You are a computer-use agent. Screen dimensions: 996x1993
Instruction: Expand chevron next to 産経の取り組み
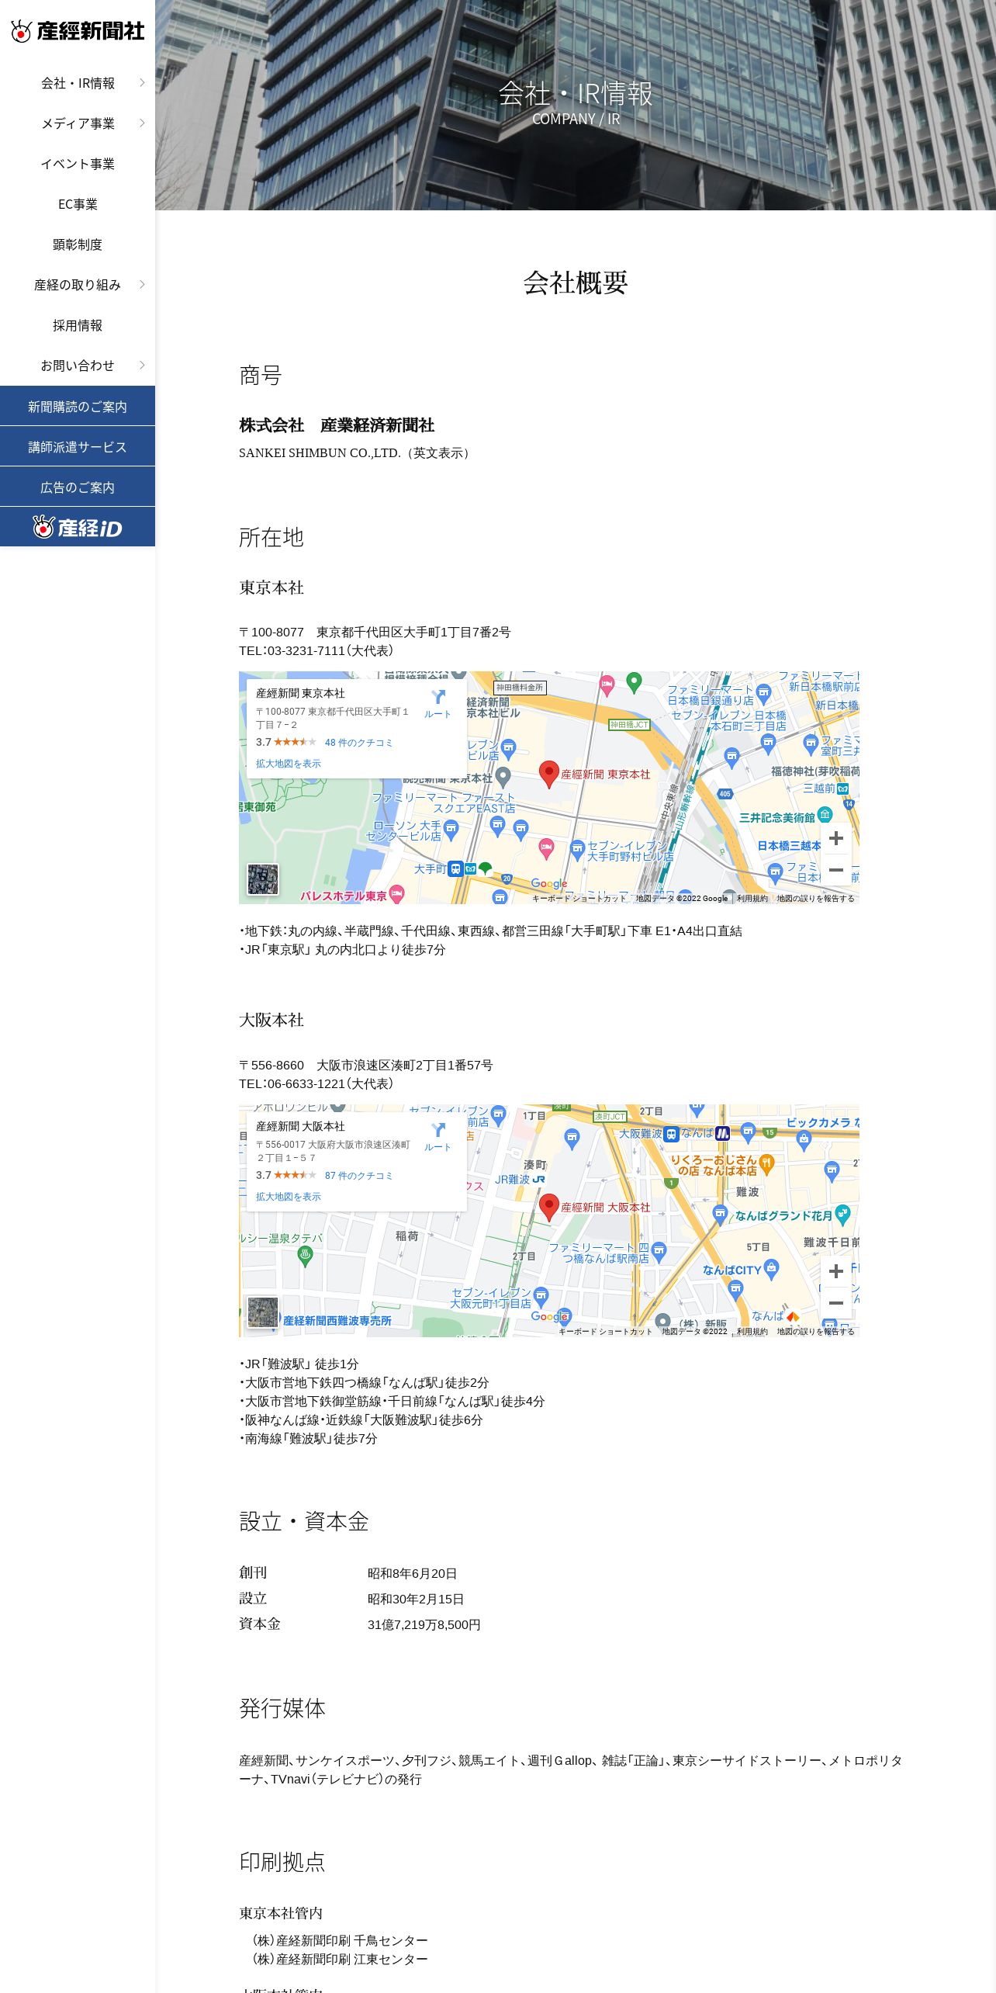(142, 284)
